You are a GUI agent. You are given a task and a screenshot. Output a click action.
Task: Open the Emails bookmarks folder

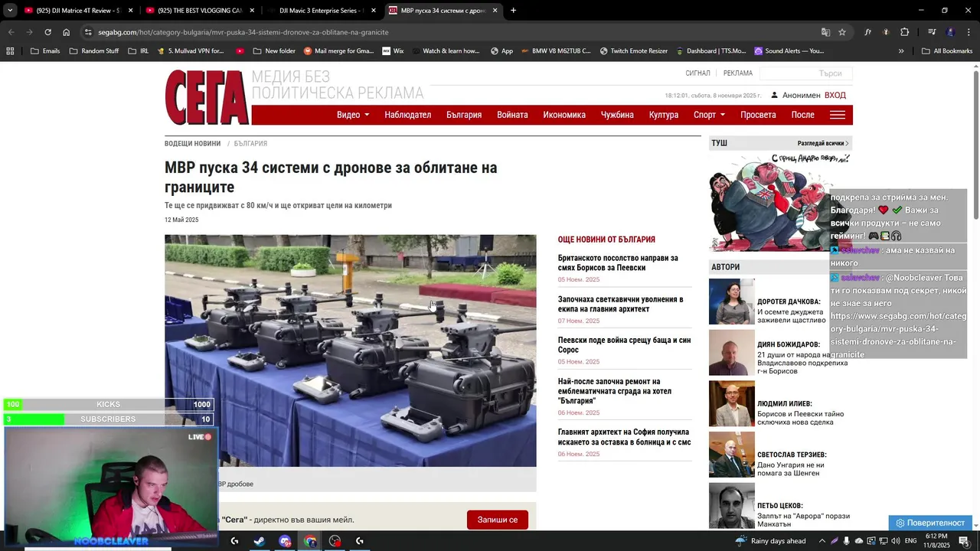coord(45,51)
